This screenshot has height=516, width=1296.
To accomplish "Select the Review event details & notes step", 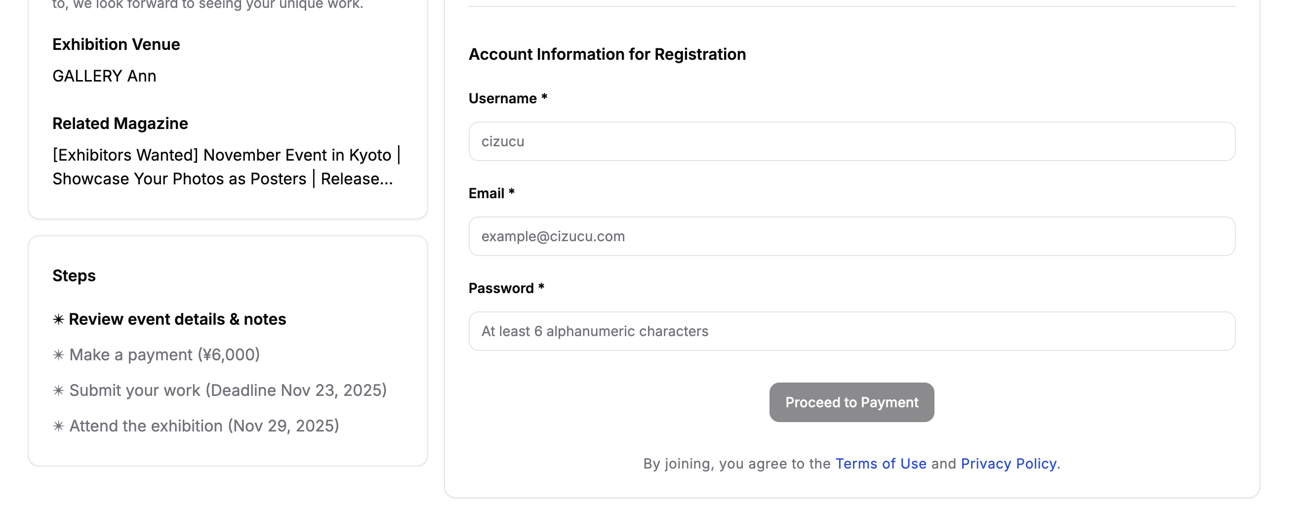I will (x=177, y=320).
